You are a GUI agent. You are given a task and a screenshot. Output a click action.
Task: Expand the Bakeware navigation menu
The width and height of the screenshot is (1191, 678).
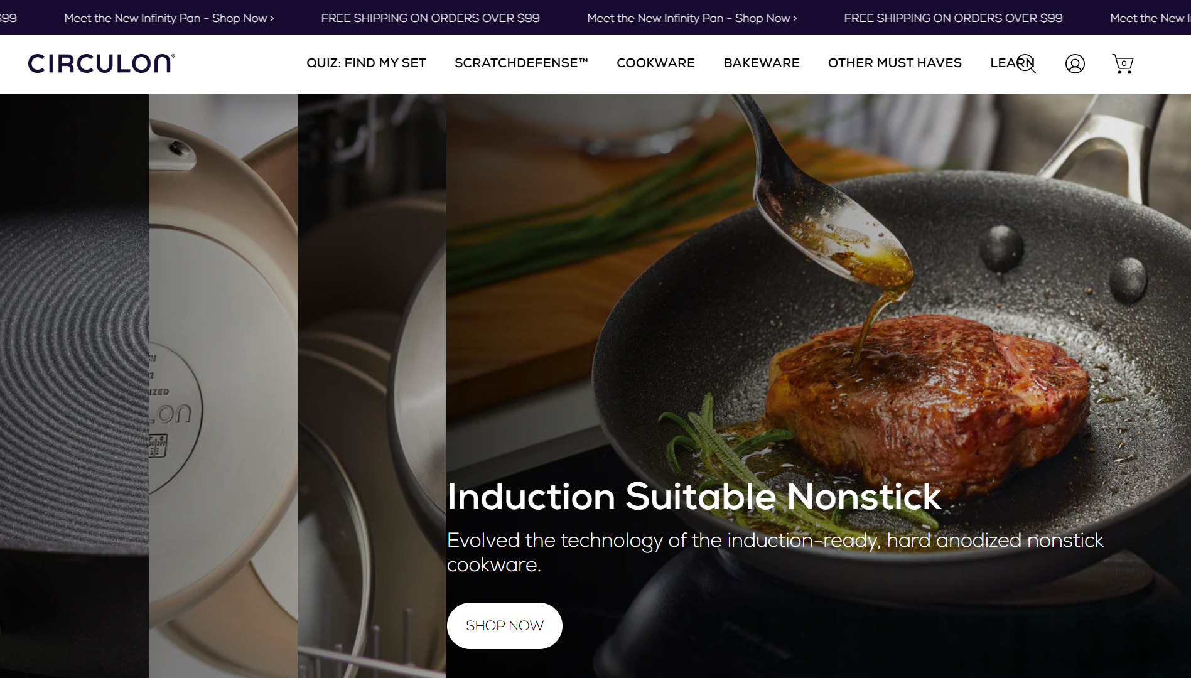click(761, 63)
